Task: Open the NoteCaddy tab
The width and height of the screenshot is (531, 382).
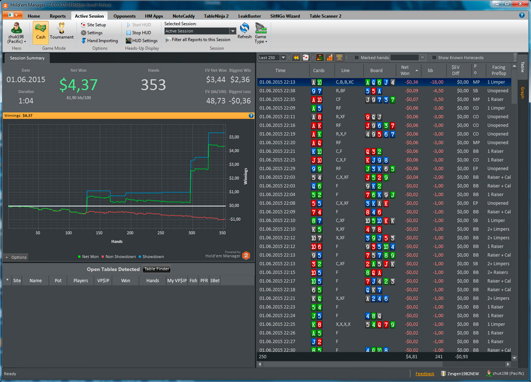Action: point(183,16)
